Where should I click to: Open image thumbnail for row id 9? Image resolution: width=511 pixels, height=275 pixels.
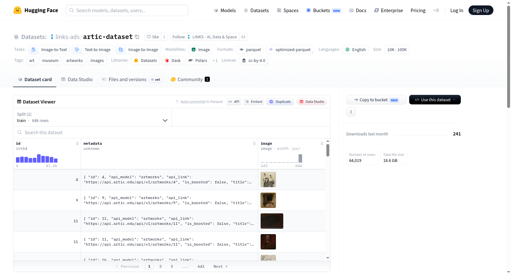268,200
